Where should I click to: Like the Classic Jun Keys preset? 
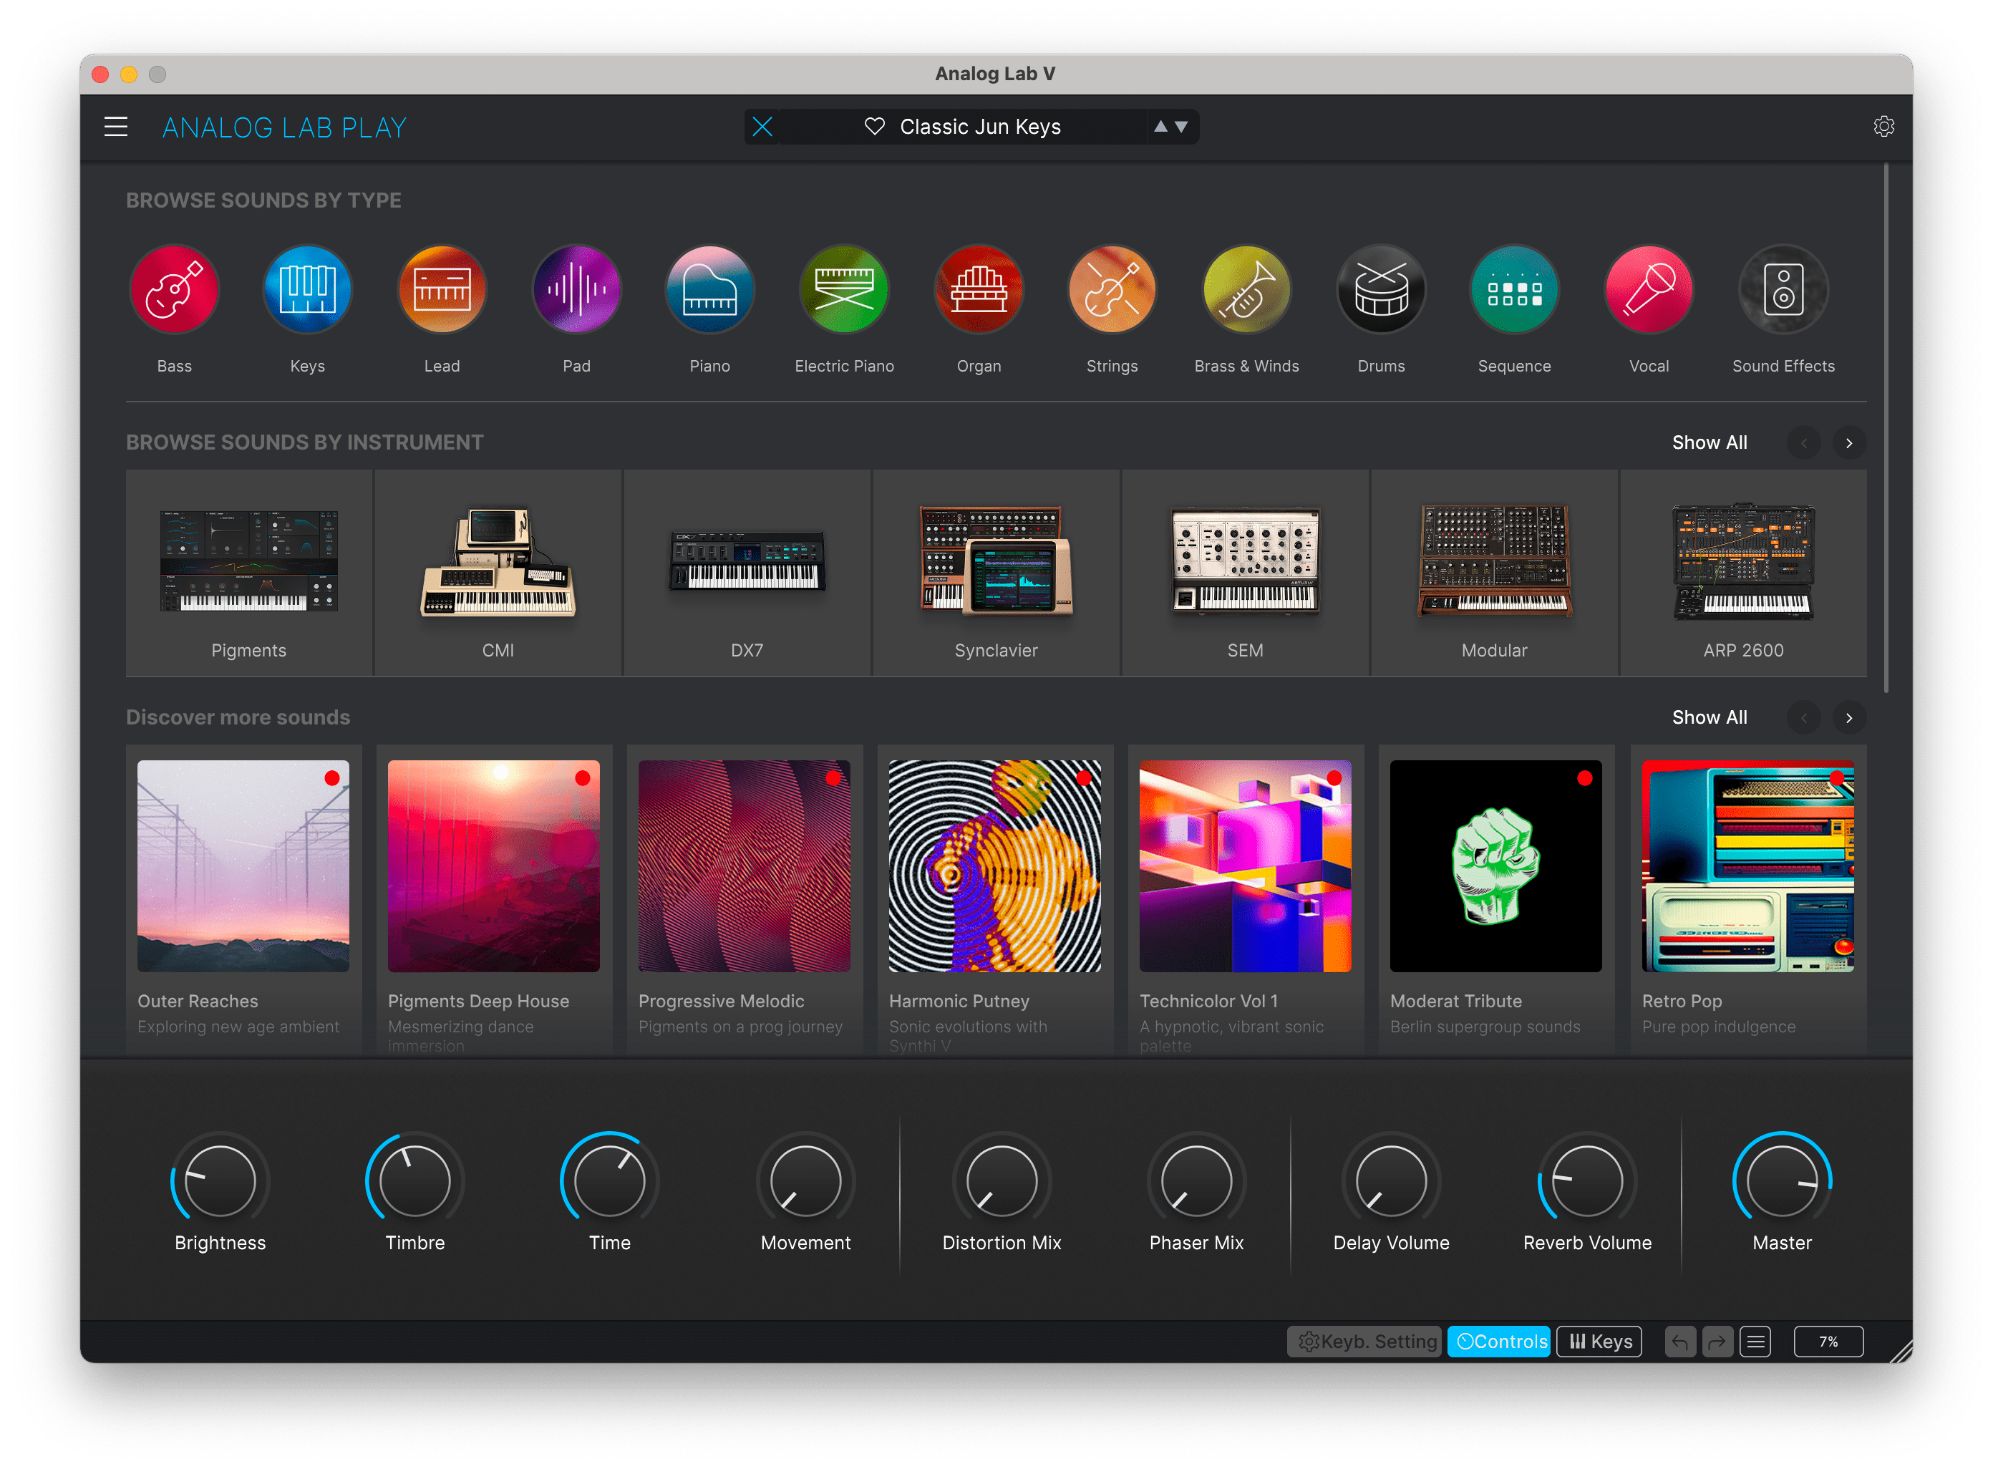pos(874,126)
